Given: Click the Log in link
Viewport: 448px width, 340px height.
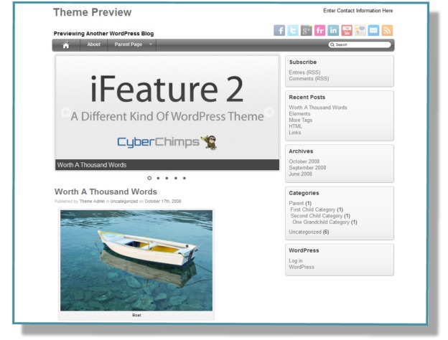Looking at the screenshot, I should tap(296, 261).
